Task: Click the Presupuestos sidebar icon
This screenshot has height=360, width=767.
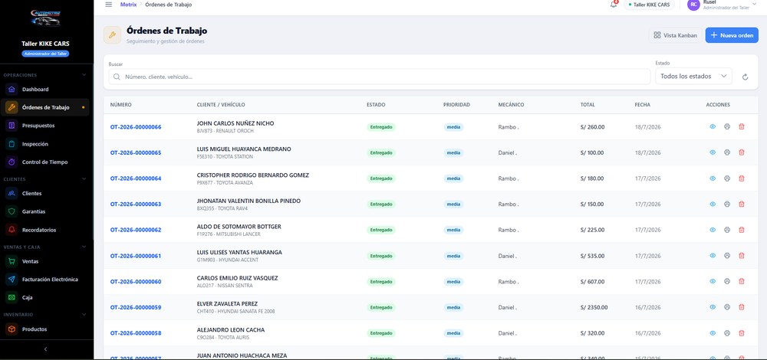Action: tap(12, 126)
